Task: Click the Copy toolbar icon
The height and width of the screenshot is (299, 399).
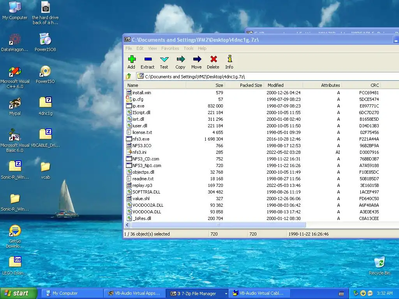Action: pyautogui.click(x=180, y=62)
